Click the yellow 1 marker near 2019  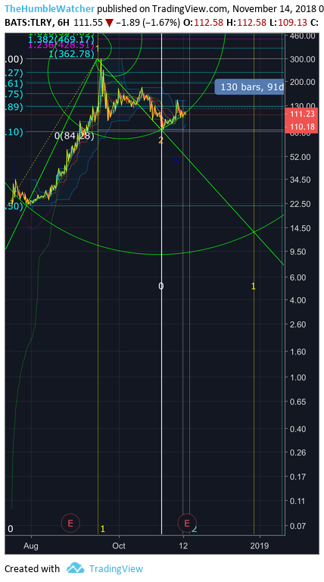point(254,286)
